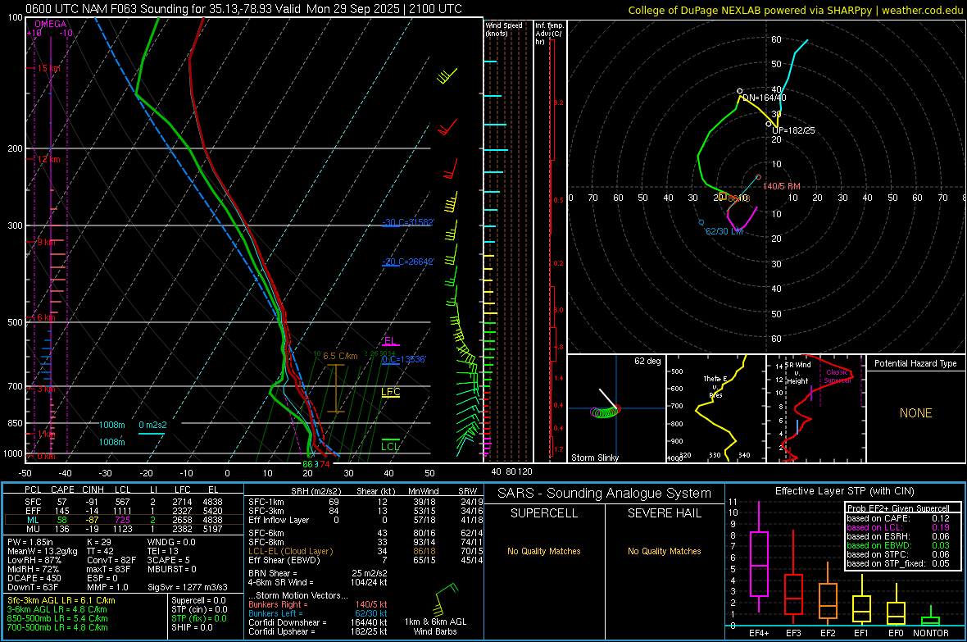Click the '1km & 6km AGL Wind Barbs' caption
Viewport: 967px width, 642px height.
pos(435,626)
